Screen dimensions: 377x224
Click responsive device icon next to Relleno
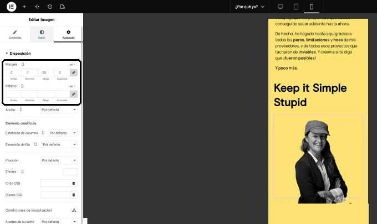(22, 86)
